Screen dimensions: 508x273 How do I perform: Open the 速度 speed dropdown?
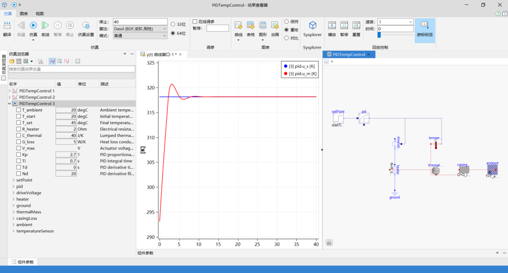pos(396,22)
